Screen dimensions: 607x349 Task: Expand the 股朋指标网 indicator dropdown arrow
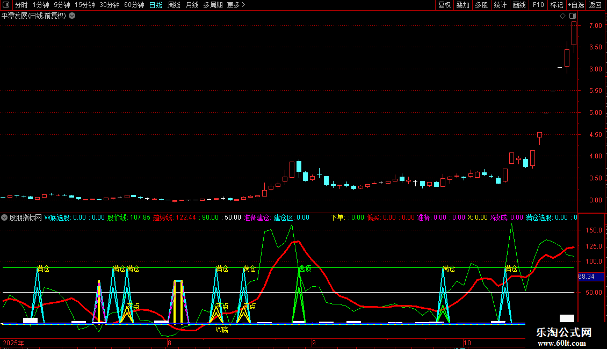click(5, 217)
